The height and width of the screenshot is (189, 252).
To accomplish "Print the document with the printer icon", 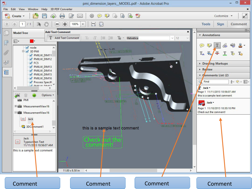I will (62, 16).
